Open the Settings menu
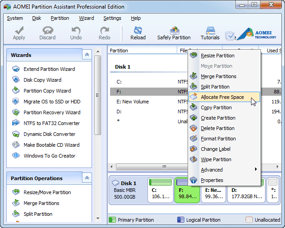Image resolution: width=285 pixels, height=228 pixels. [112, 18]
